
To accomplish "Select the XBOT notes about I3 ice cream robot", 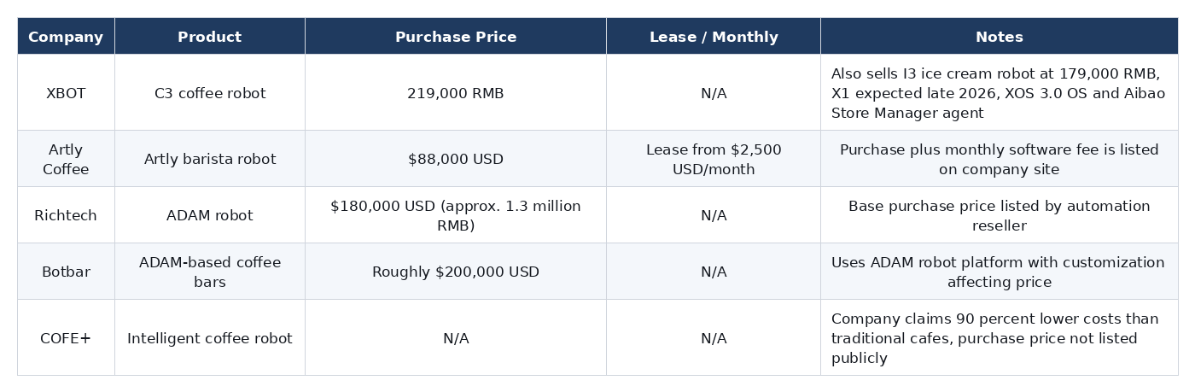I will point(1000,93).
